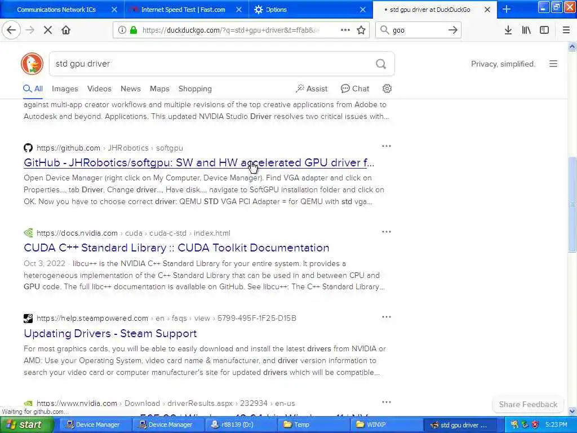
Task: Select the Images search category
Action: tap(65, 89)
